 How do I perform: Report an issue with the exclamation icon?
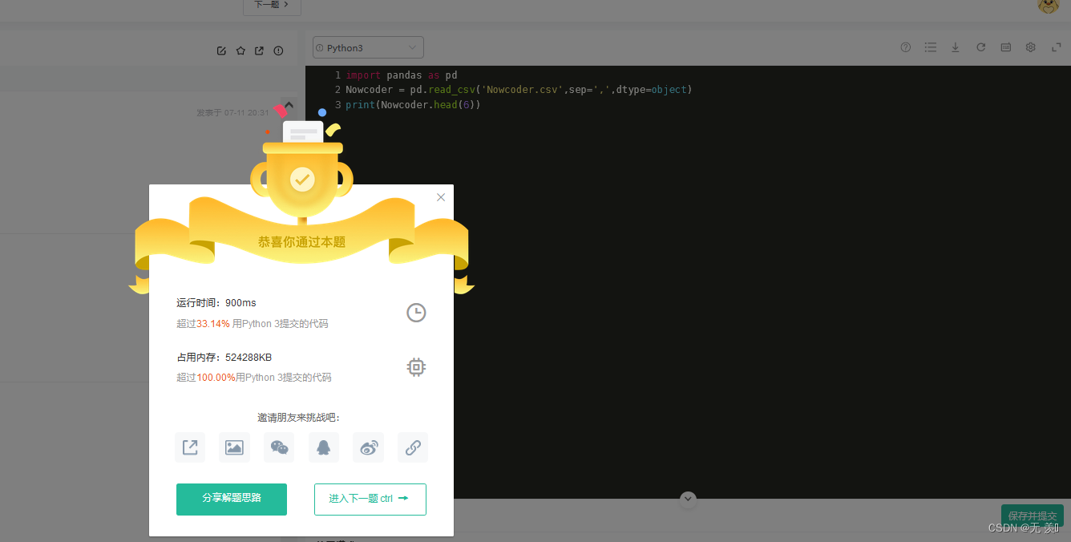pyautogui.click(x=278, y=51)
